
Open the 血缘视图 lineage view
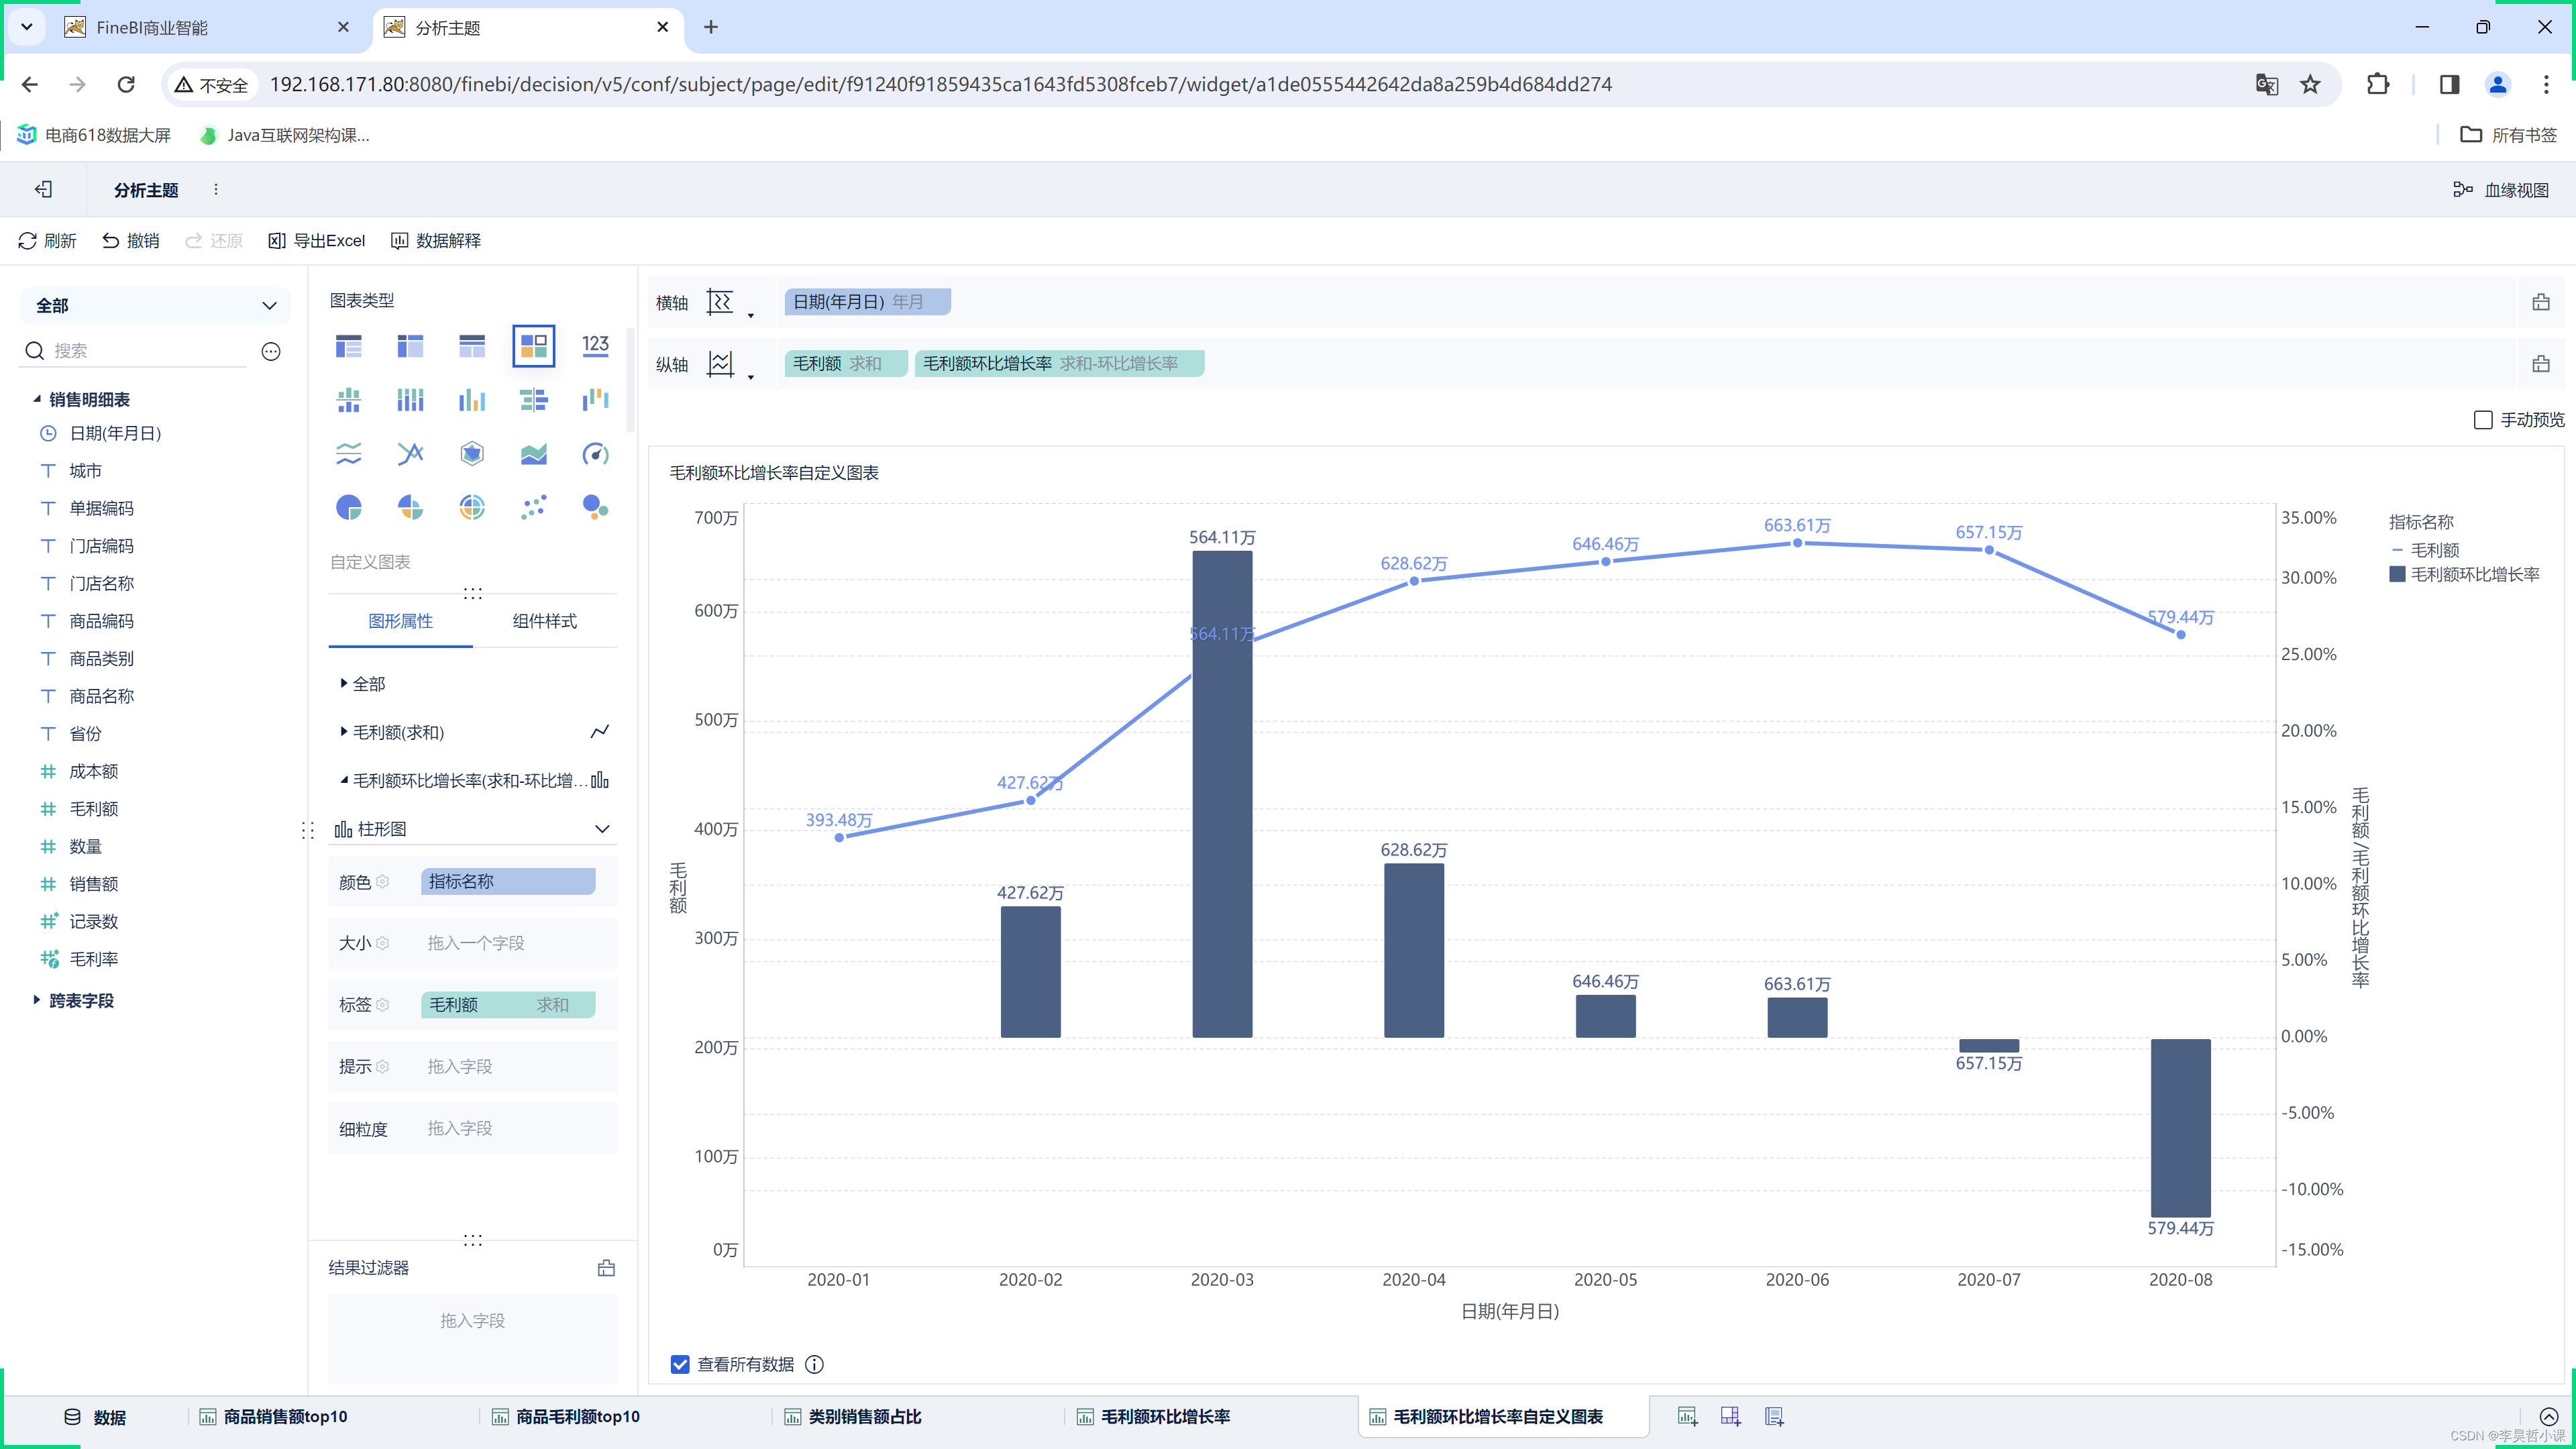click(2501, 190)
